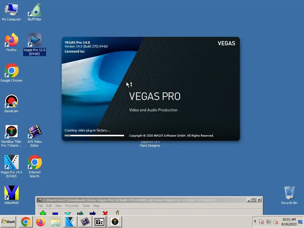304x228 pixels.
Task: Click the red X Delete icon in 7-Zip
Action: (x=105, y=213)
